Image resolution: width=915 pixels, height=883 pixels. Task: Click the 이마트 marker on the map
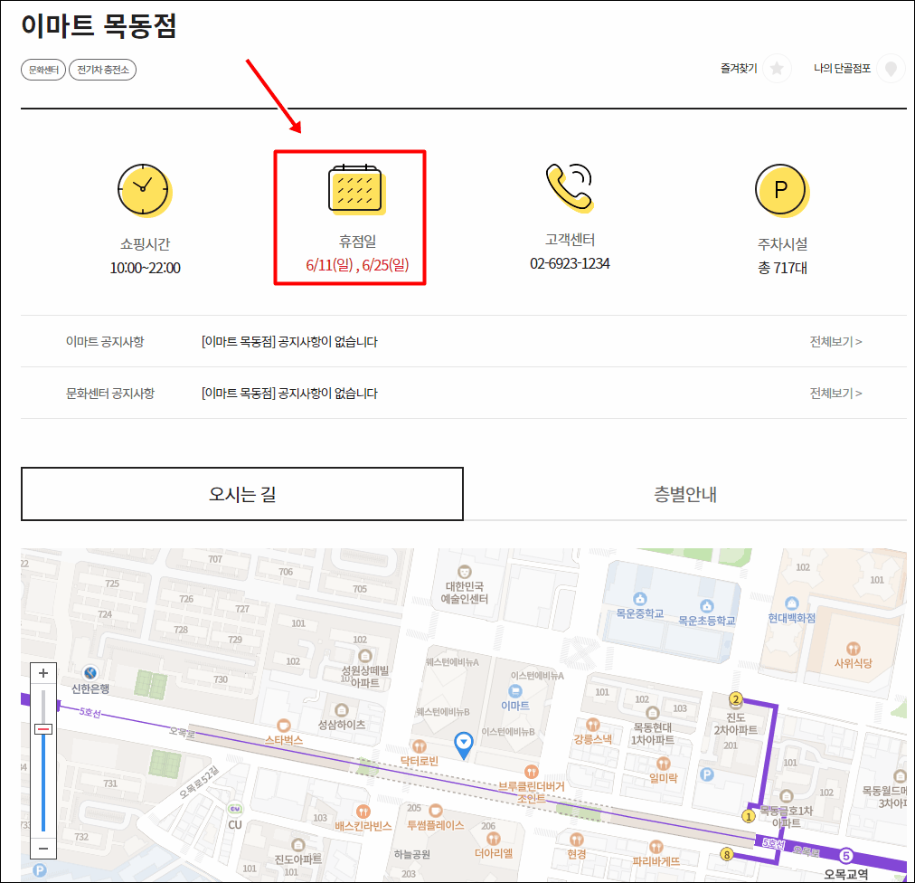pyautogui.click(x=515, y=692)
